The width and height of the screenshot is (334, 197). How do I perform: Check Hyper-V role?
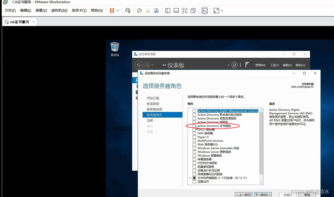coord(194,137)
